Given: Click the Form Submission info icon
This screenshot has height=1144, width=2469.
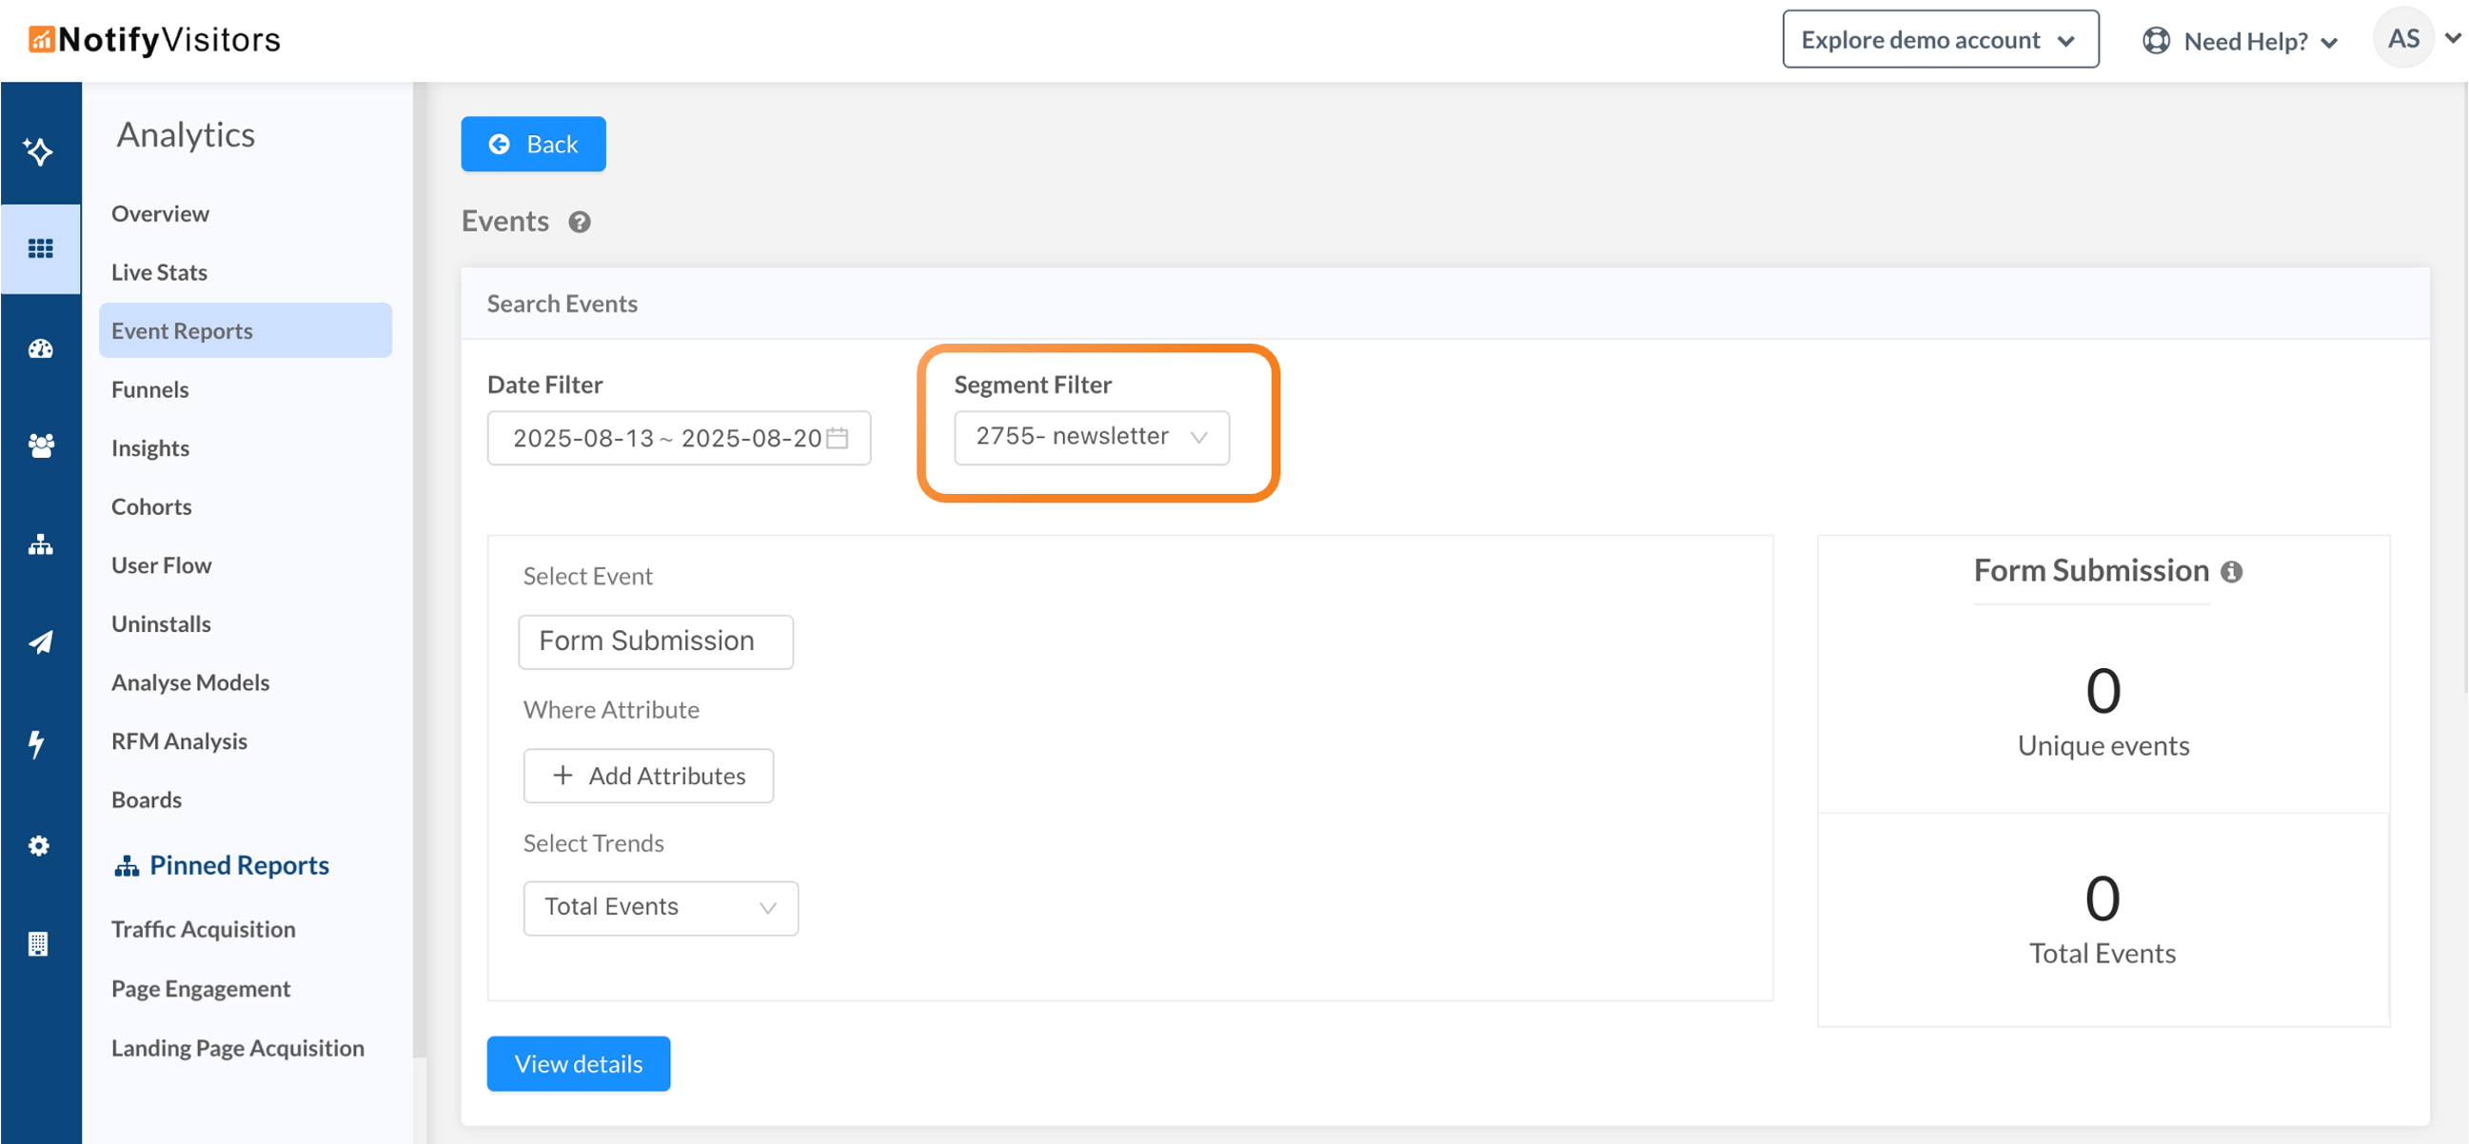Looking at the screenshot, I should coord(2231,572).
